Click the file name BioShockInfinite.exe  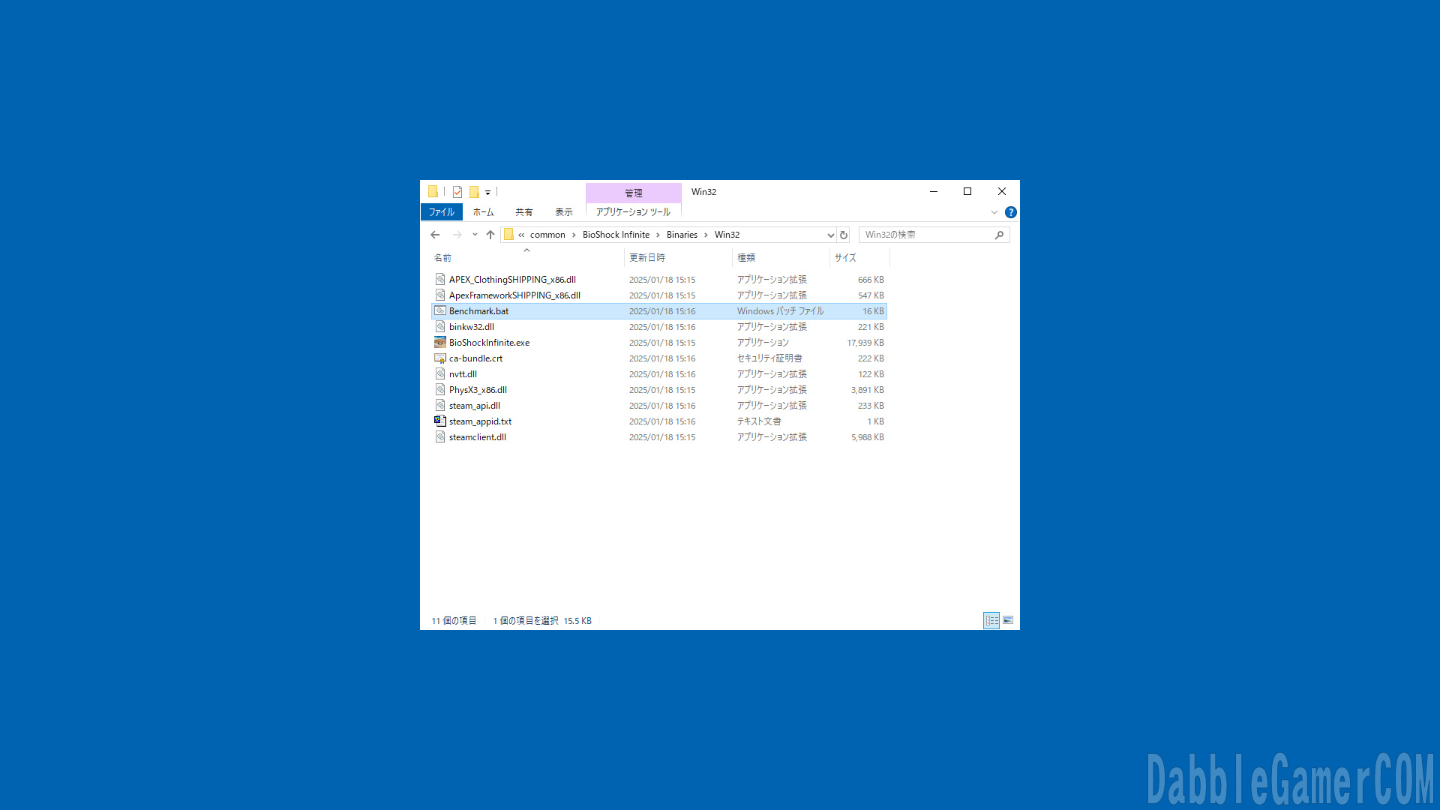click(489, 343)
